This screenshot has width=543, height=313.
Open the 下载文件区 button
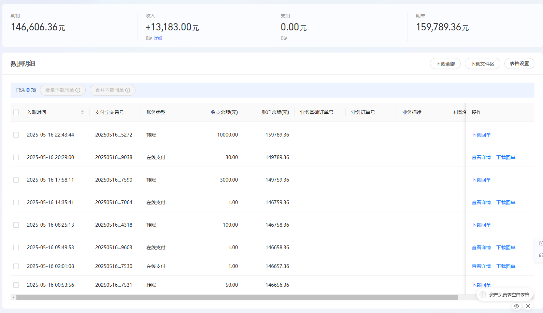(483, 64)
